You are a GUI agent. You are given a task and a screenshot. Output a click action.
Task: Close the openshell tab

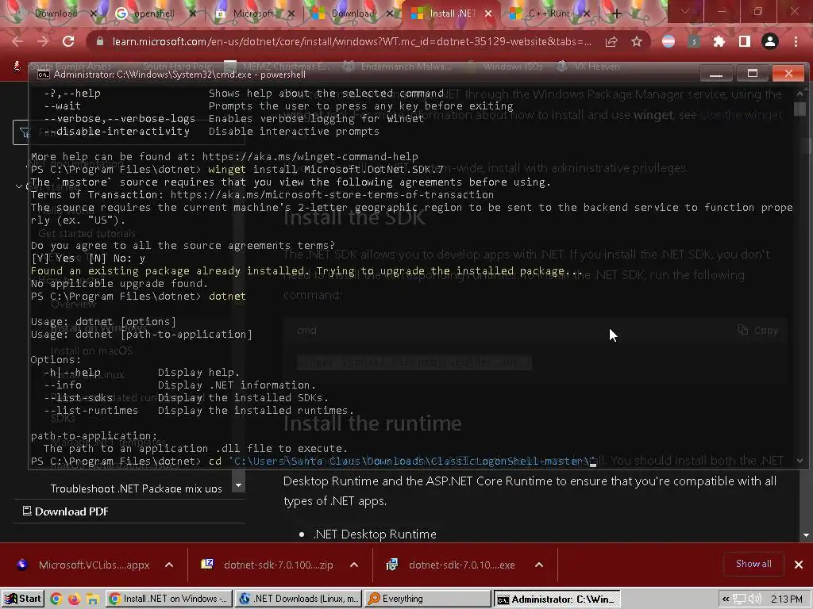(193, 13)
